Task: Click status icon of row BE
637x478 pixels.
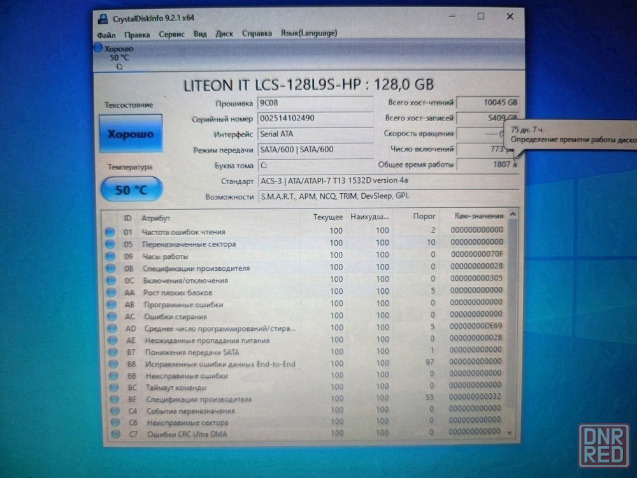Action: click(115, 399)
